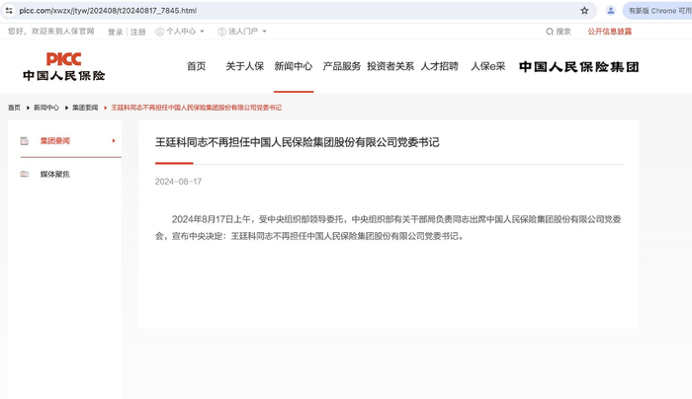Click the 注册 register link

click(x=137, y=32)
